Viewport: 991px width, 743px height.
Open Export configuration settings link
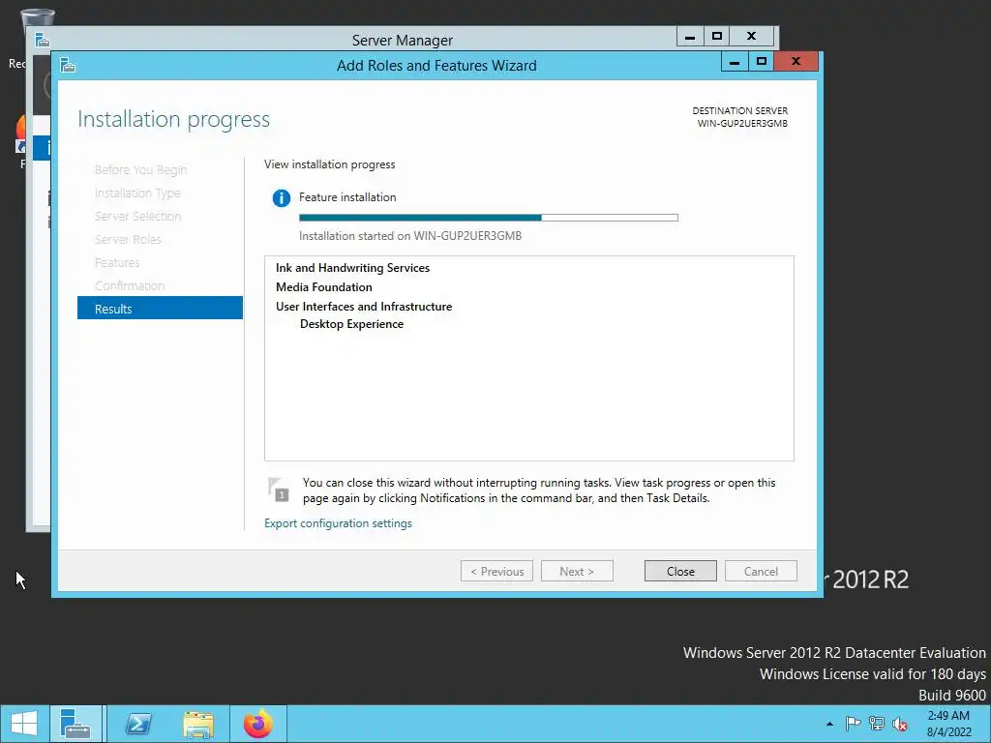point(338,523)
